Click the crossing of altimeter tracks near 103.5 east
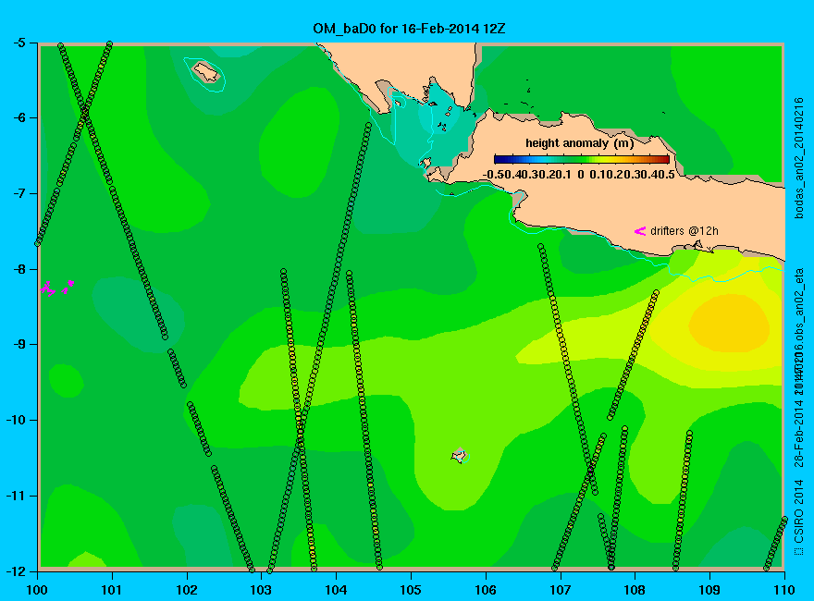Viewport: 814px width, 601px height. (x=300, y=428)
